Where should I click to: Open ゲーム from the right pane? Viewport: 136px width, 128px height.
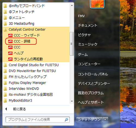tap(83, 55)
